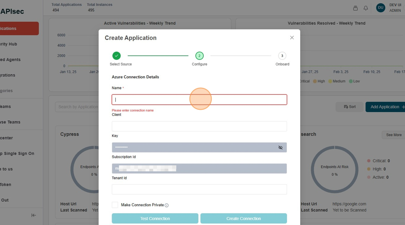Close the Create Application dialog
The image size is (405, 225).
coord(292,38)
